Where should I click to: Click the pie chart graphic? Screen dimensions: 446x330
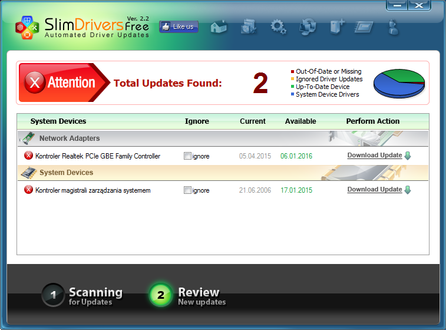click(x=399, y=83)
